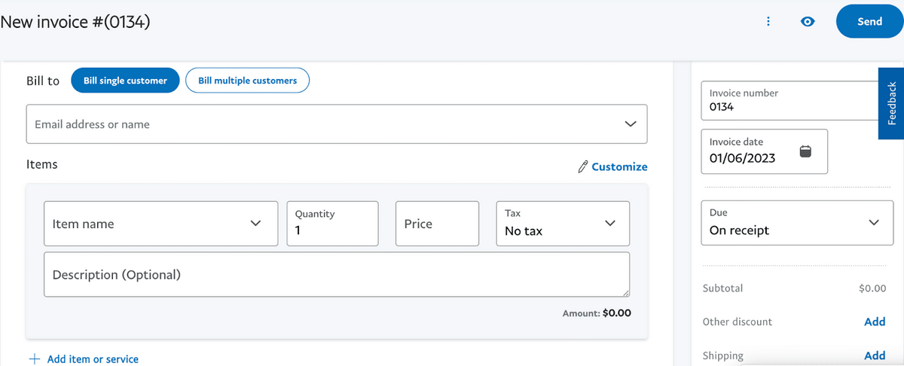Click the pencil icon beside Customize

coord(582,167)
